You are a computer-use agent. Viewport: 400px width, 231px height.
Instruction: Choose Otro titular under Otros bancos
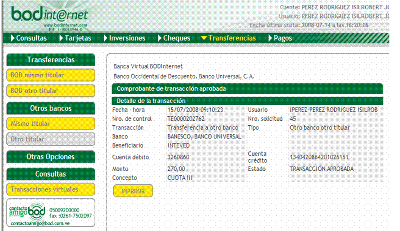coord(51,139)
